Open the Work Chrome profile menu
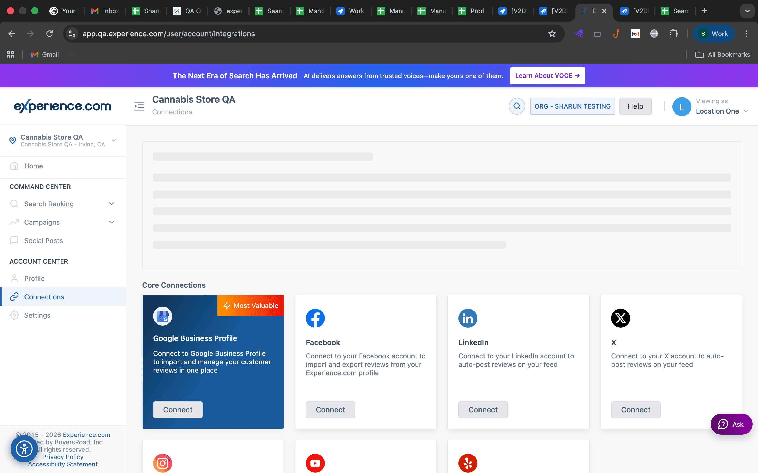 (x=714, y=33)
